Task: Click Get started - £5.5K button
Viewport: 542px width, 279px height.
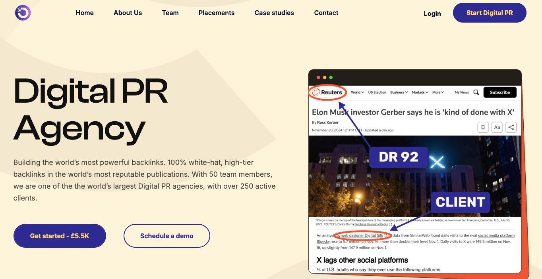Action: pos(60,236)
